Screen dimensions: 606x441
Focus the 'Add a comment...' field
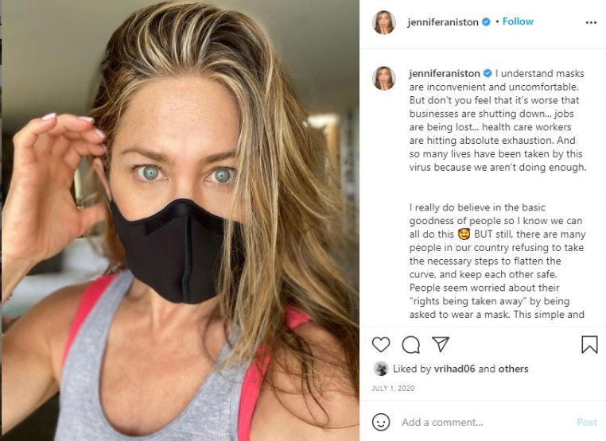point(484,422)
